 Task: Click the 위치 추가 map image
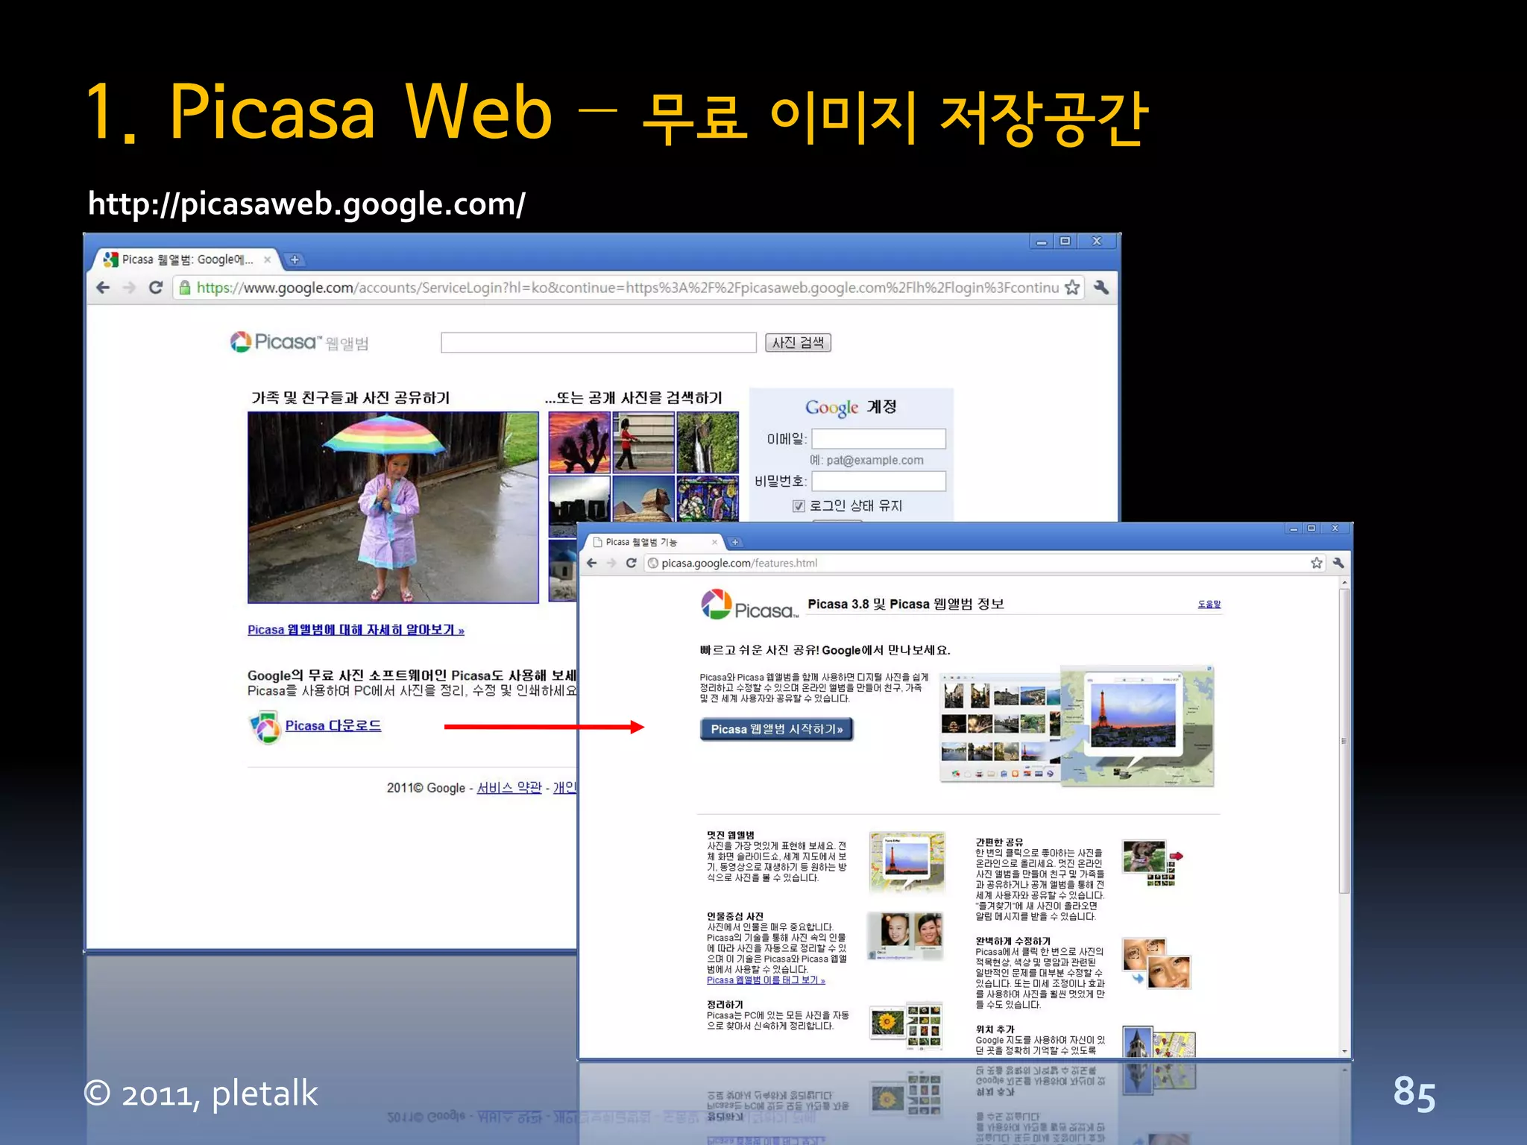1159,1042
